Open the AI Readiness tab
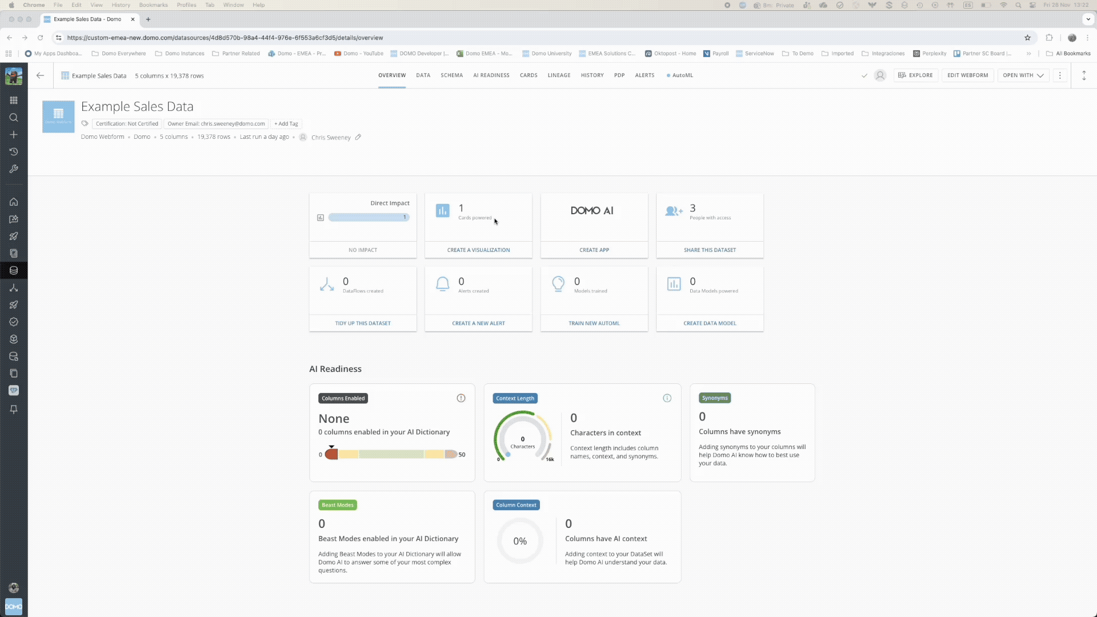 (x=491, y=75)
